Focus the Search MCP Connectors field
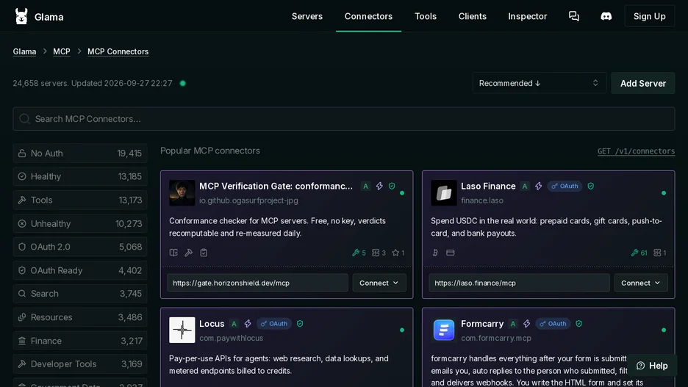The width and height of the screenshot is (688, 387). tap(343, 119)
